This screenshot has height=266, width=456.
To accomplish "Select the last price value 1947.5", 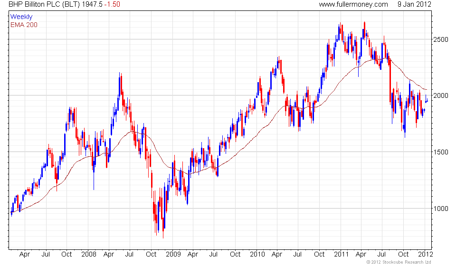I will pyautogui.click(x=92, y=4).
